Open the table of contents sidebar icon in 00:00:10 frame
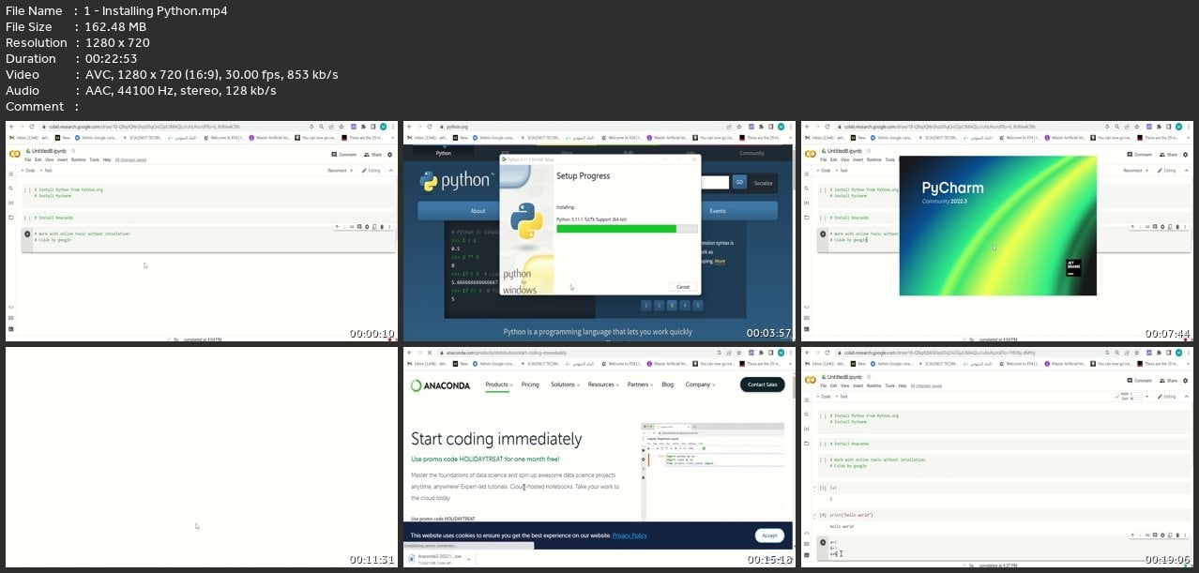The image size is (1199, 573). (10, 174)
